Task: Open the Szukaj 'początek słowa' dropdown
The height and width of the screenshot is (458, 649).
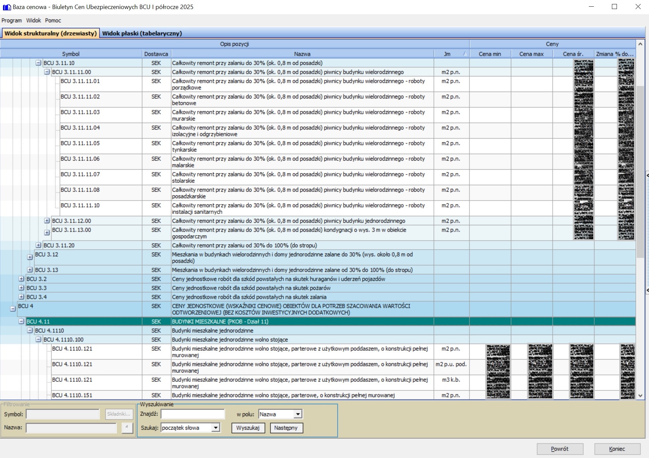Action: (216, 428)
